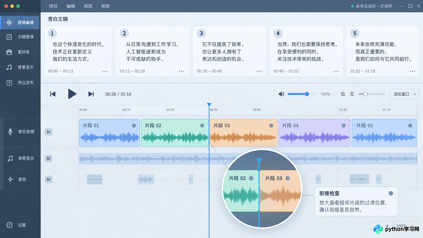
Task: Click the 衔接检查 tooltip dot
Action: tap(391, 193)
